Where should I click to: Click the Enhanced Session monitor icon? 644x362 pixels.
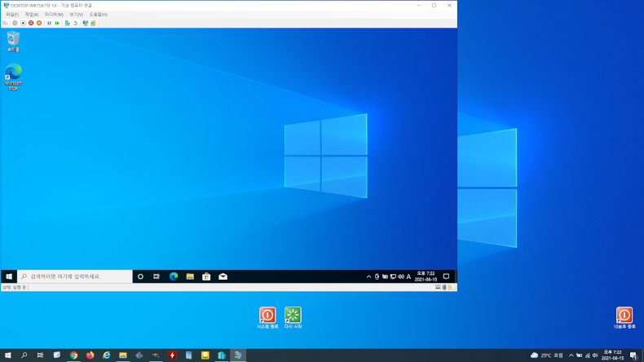pyautogui.click(x=86, y=24)
